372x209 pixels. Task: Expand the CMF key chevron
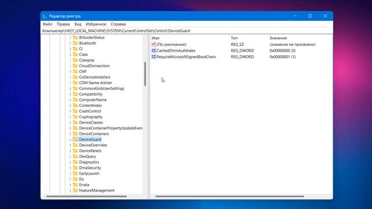point(70,71)
